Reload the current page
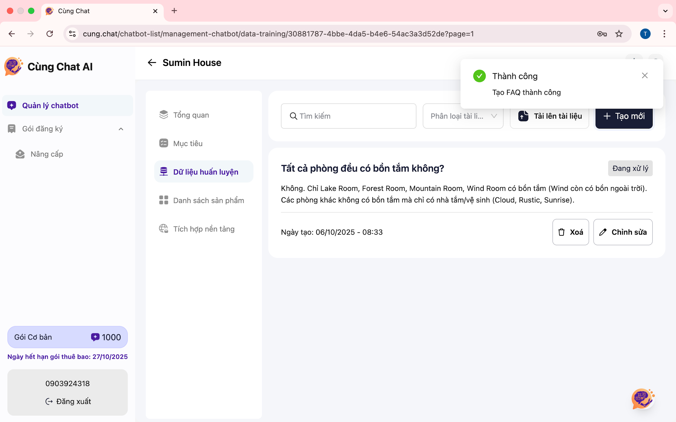Image resolution: width=676 pixels, height=422 pixels. pos(50,34)
